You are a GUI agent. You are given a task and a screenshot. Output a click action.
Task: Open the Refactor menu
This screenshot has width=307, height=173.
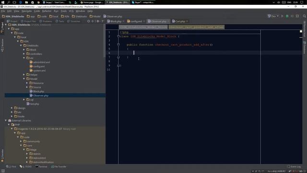click(x=47, y=11)
